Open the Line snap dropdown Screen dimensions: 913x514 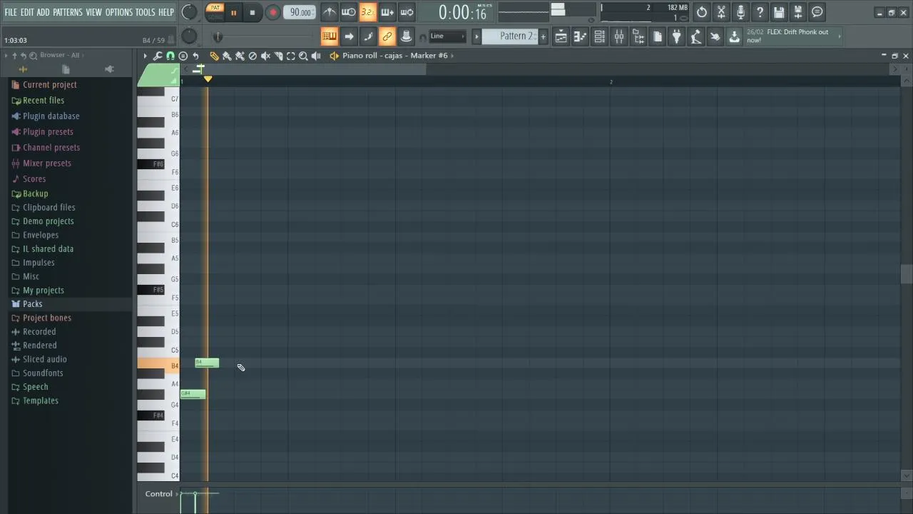[x=447, y=36]
